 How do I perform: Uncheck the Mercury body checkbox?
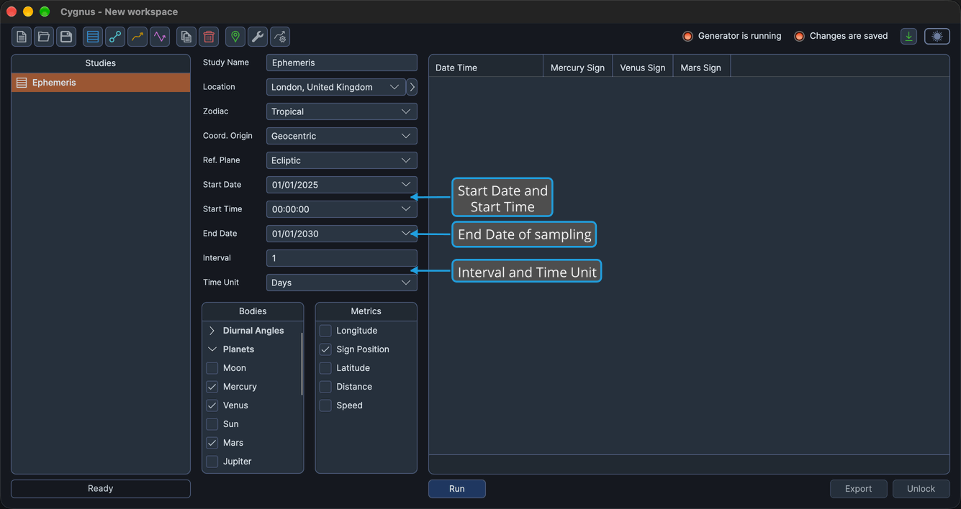tap(212, 387)
